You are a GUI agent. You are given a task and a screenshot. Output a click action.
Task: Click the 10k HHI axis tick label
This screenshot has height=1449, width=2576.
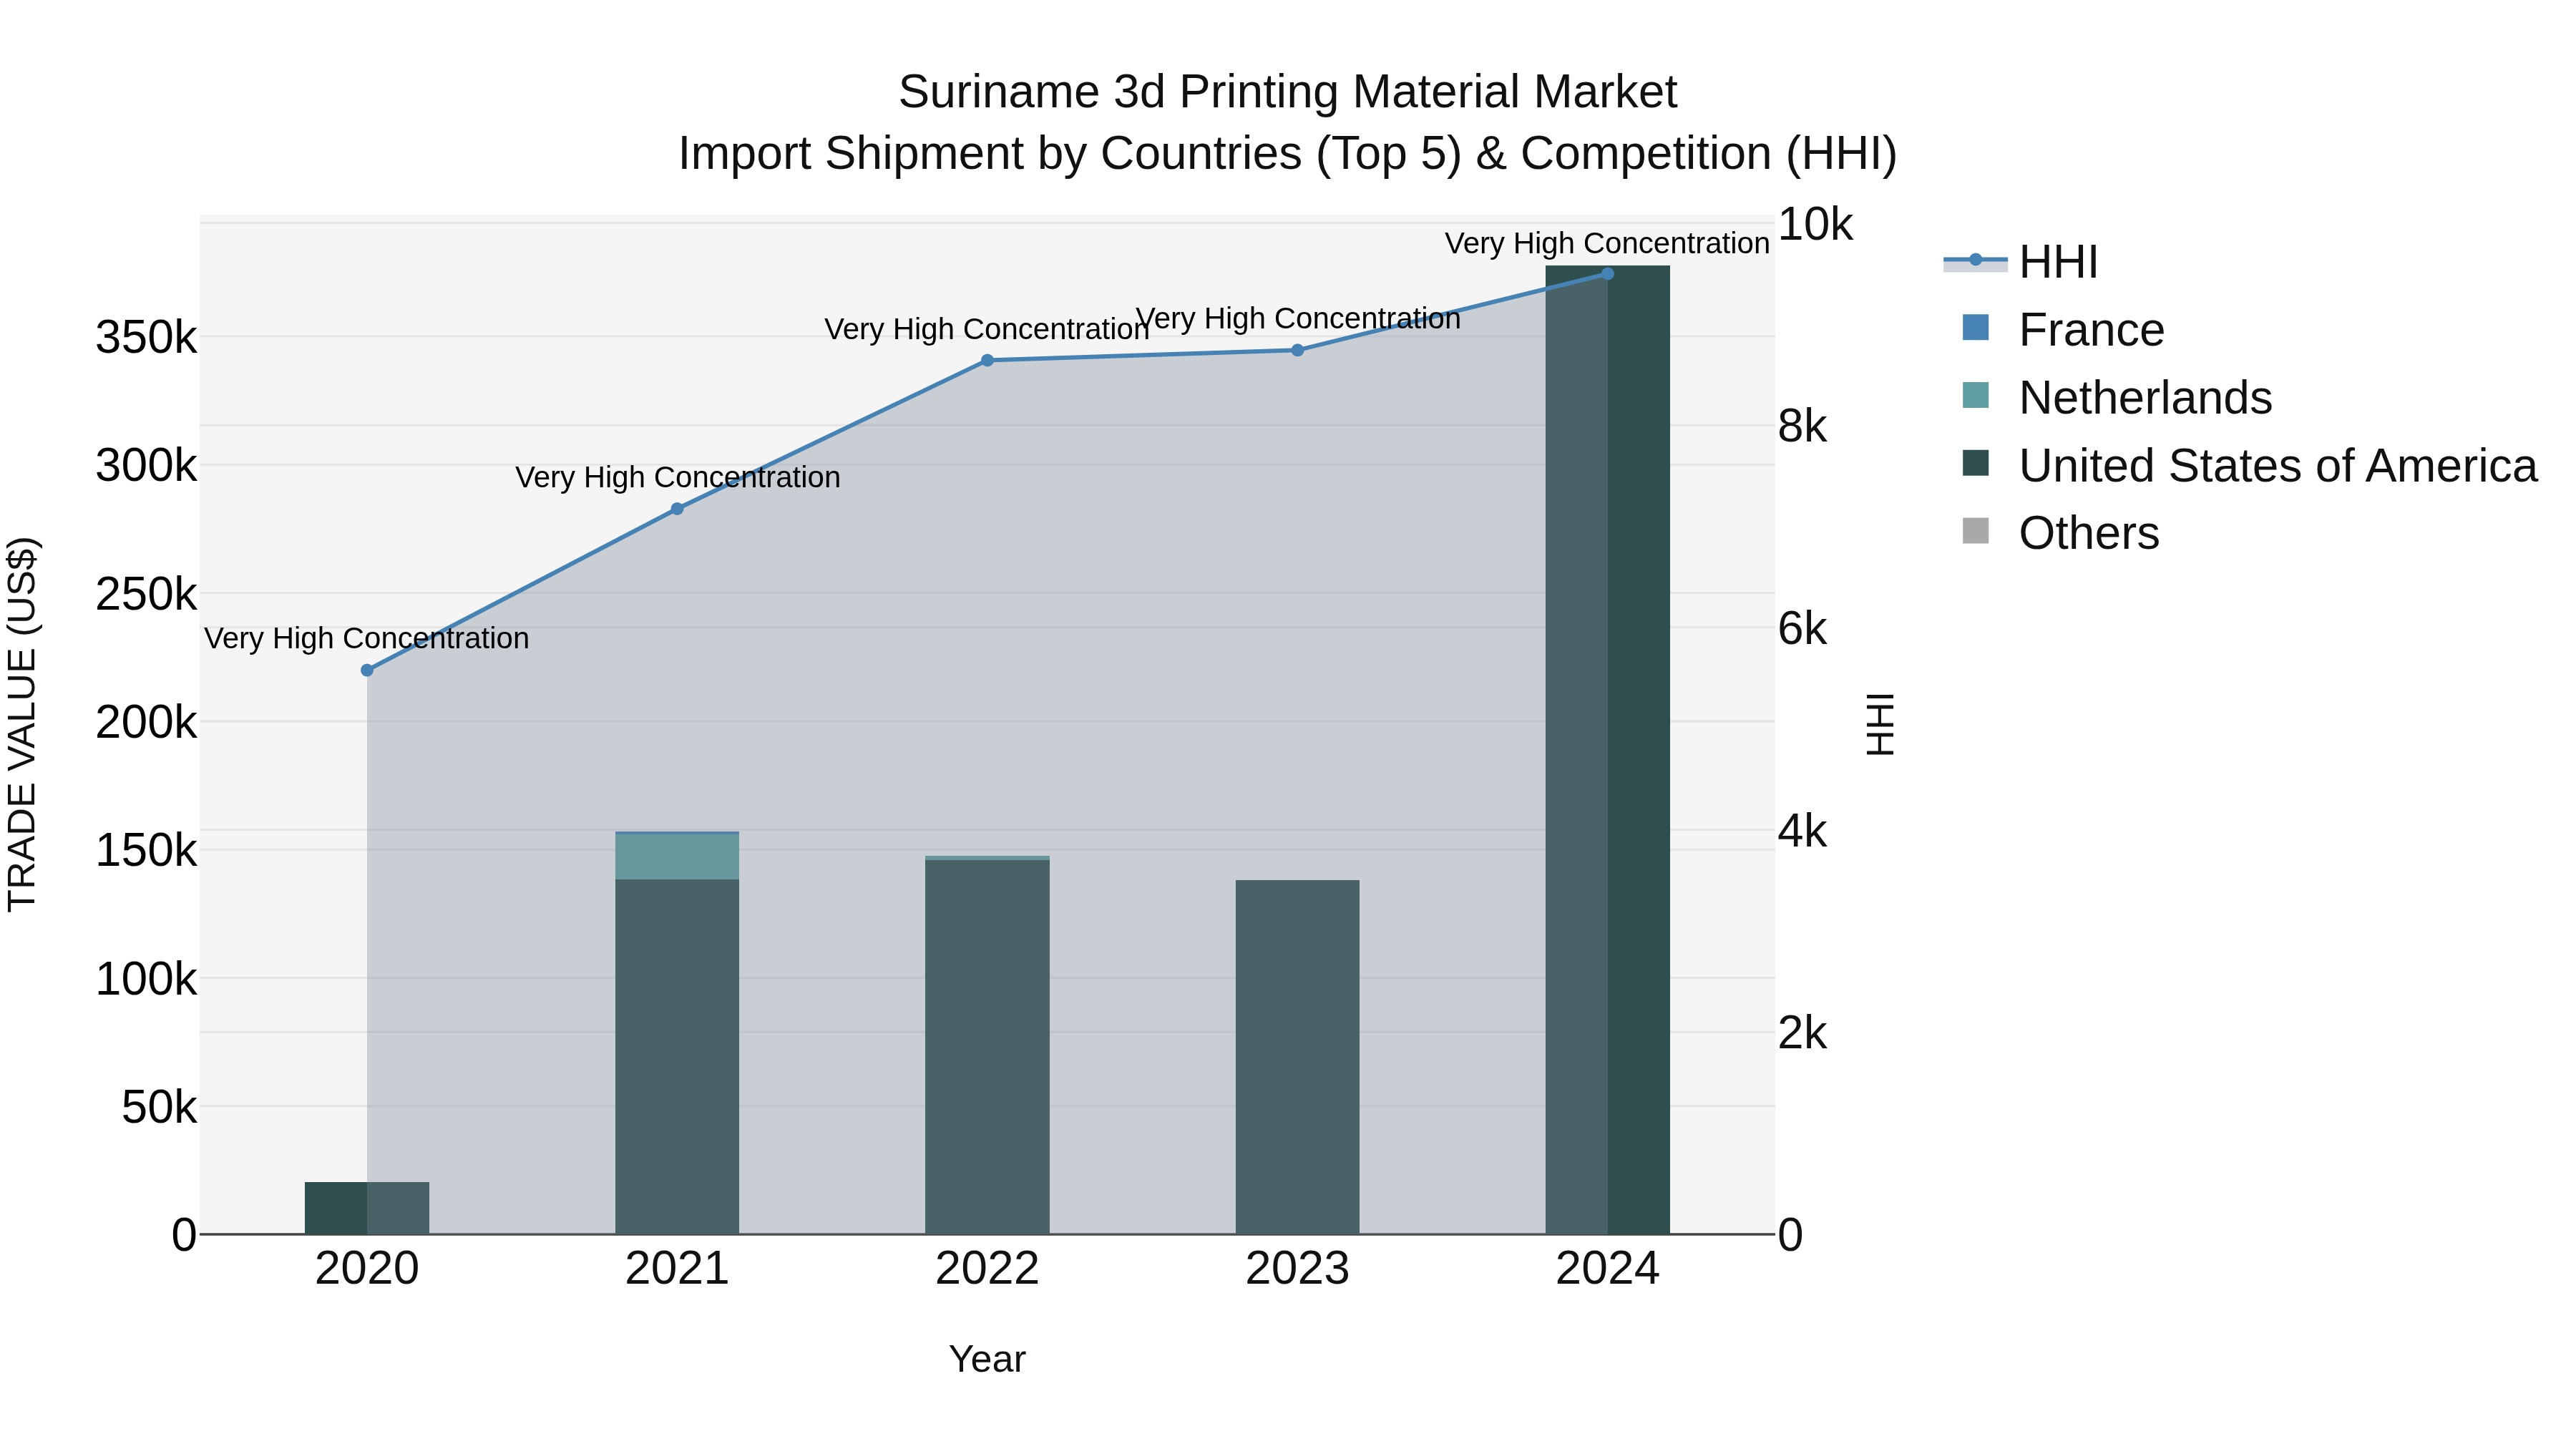[1815, 225]
